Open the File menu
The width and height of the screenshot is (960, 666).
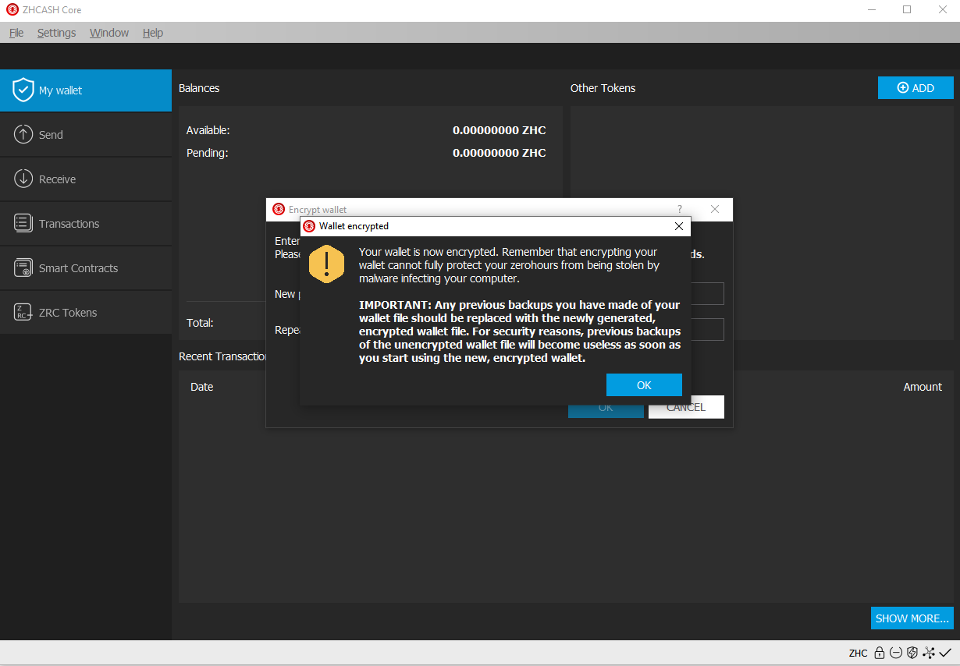(x=16, y=33)
